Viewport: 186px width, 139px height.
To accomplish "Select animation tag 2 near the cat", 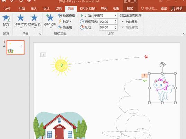I will pos(144,75).
